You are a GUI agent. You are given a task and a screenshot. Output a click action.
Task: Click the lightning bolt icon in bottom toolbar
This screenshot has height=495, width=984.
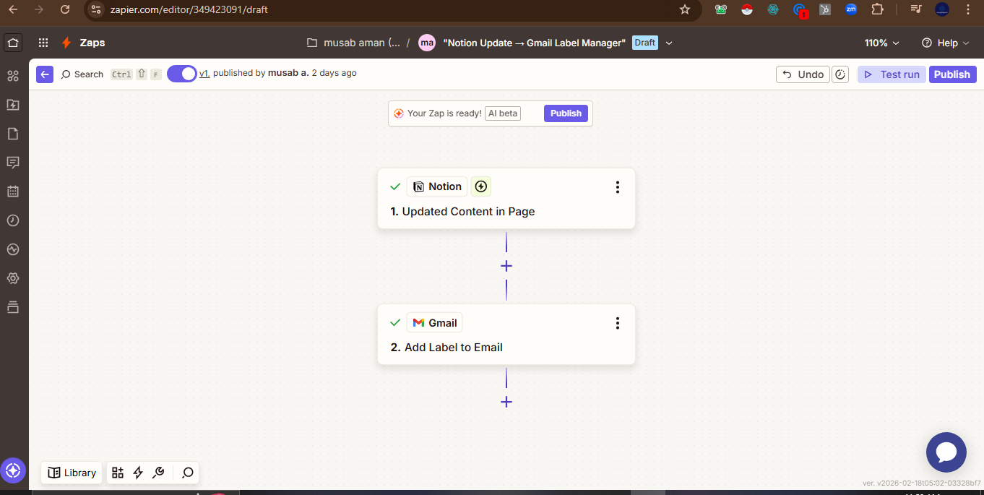coord(138,473)
